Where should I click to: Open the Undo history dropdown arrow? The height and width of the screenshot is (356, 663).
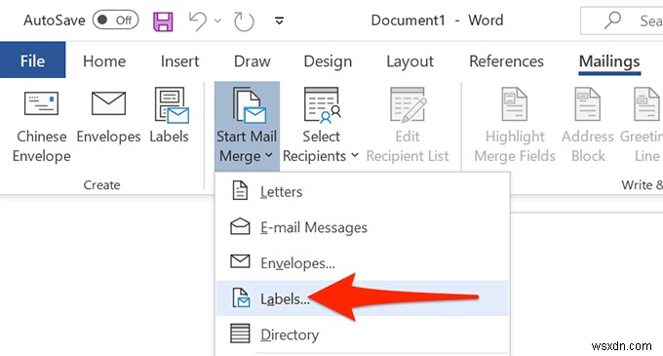[x=217, y=20]
